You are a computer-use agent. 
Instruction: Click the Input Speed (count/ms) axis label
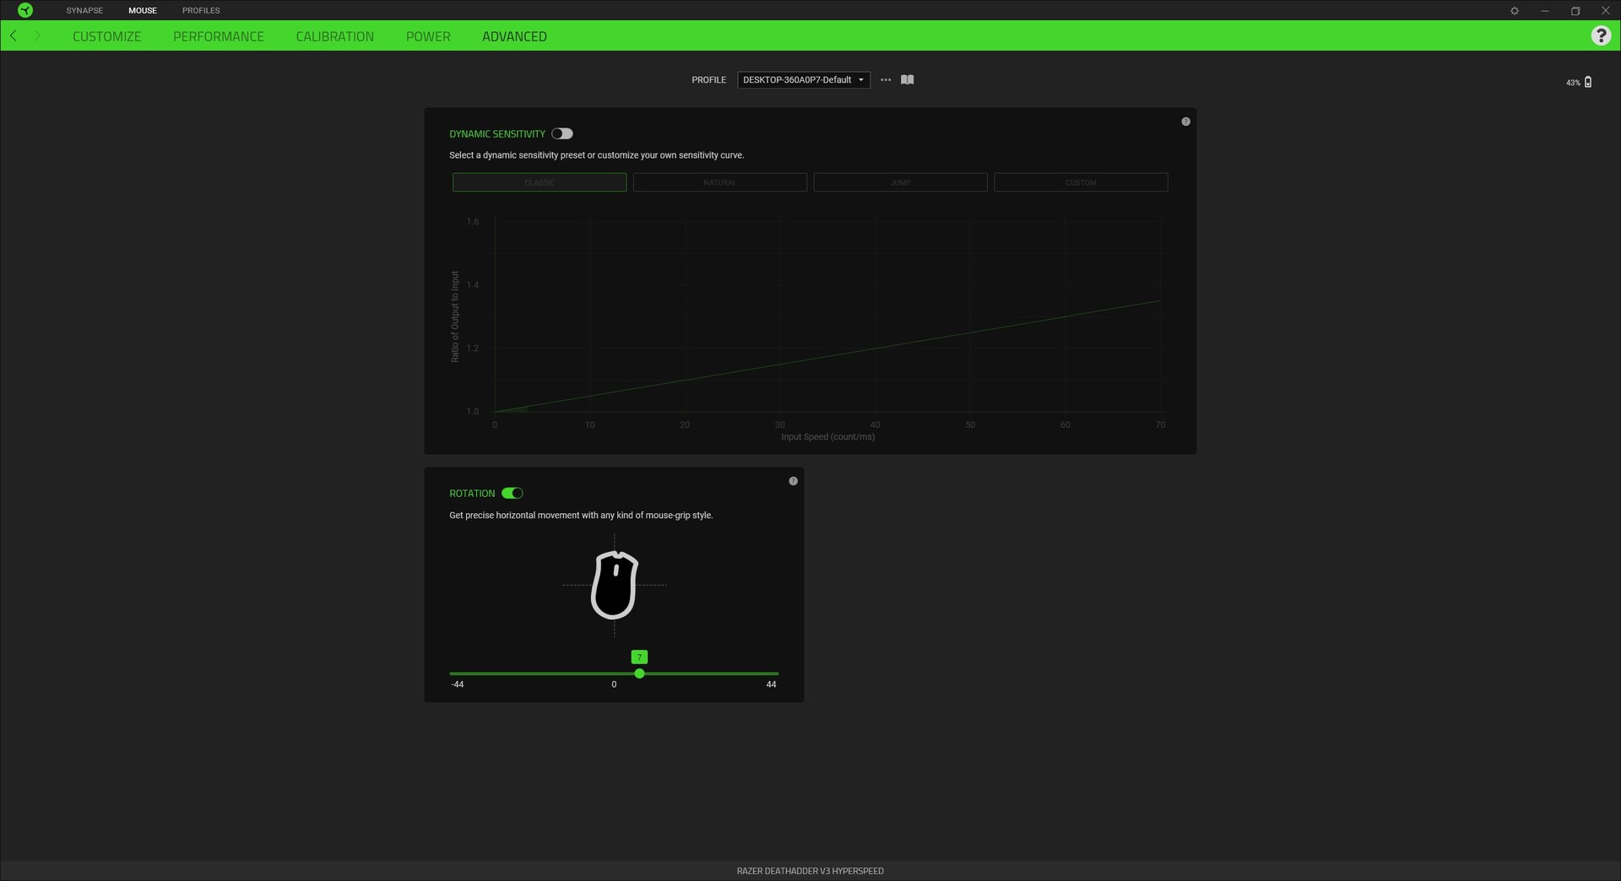coord(827,437)
